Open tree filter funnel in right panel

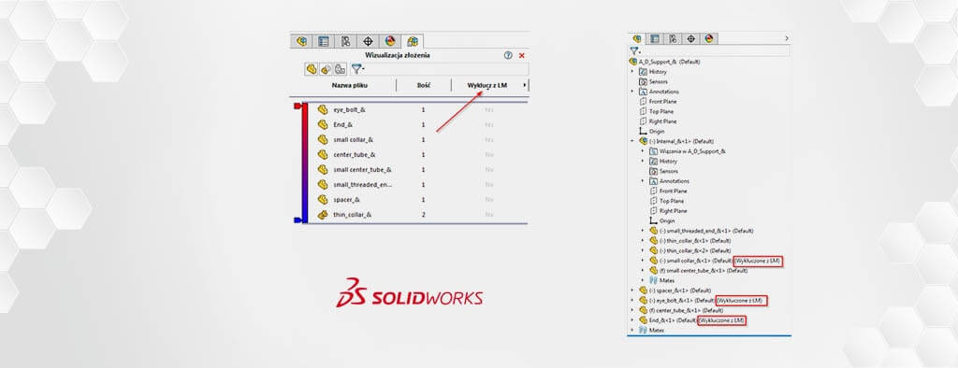635,52
